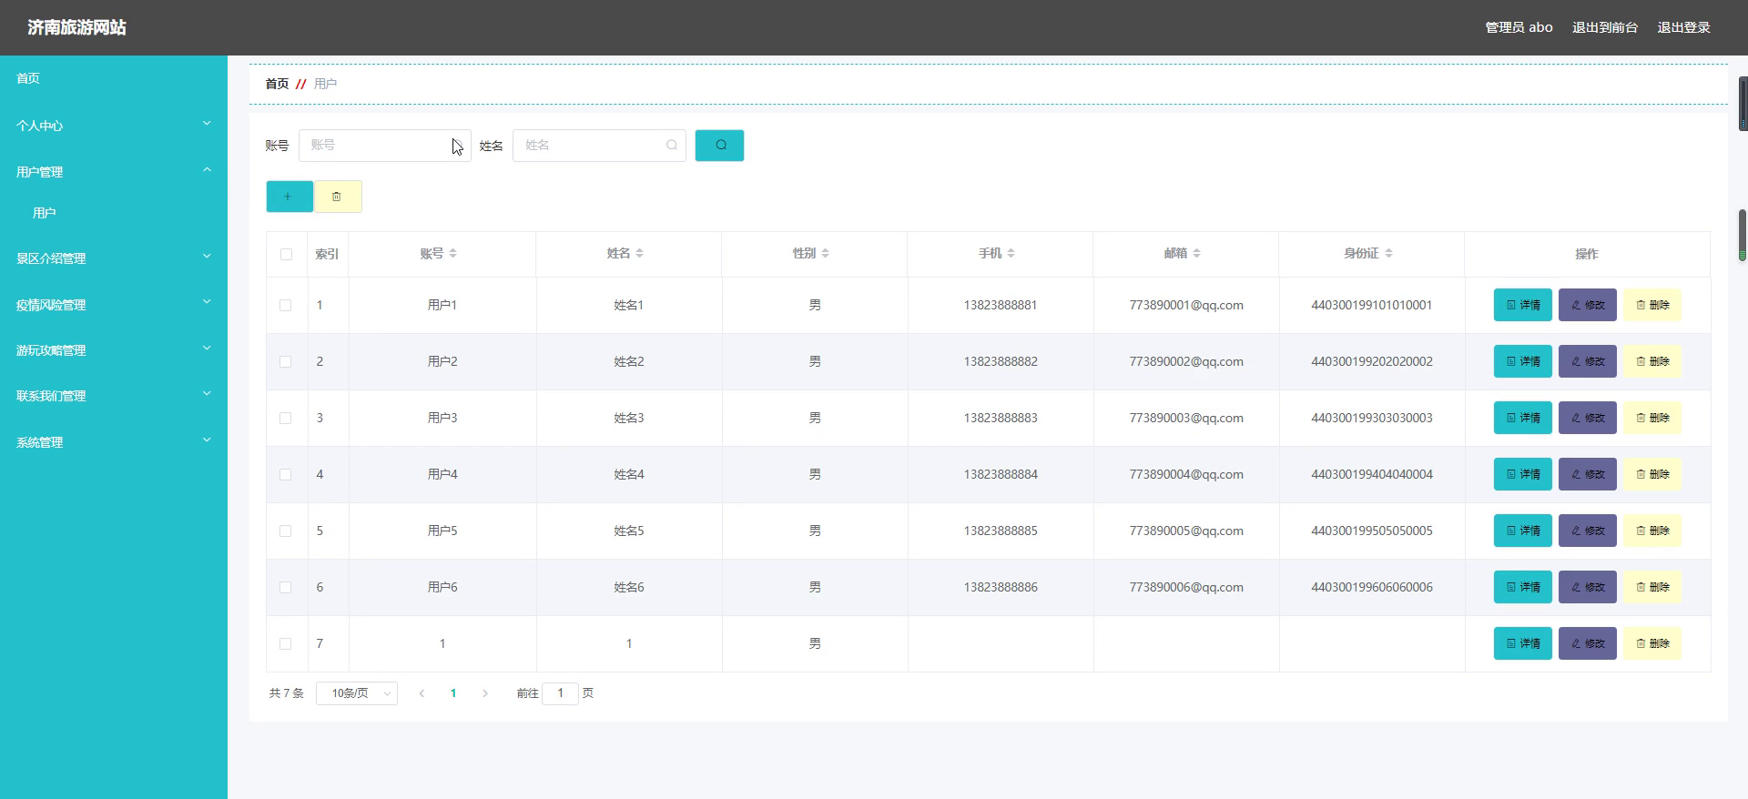Click 首页 in the breadcrumb
The height and width of the screenshot is (799, 1748).
277,84
